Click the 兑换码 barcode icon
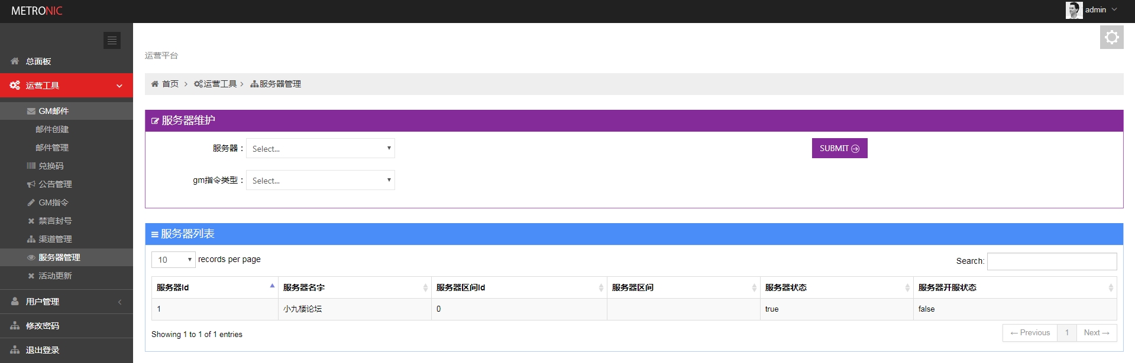 [x=31, y=166]
